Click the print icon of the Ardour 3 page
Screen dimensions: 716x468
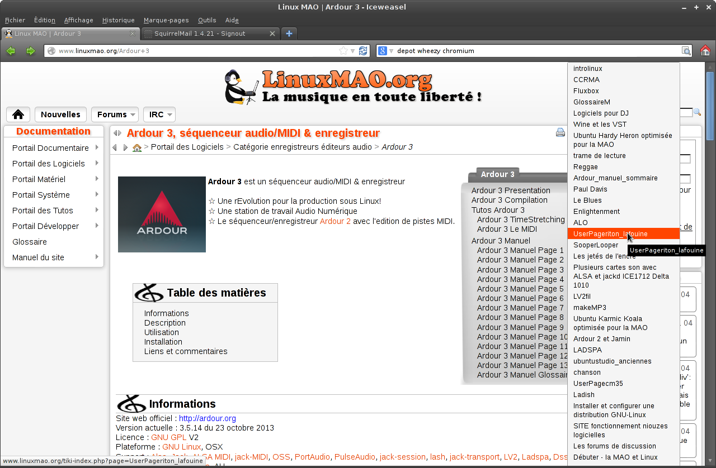[560, 133]
